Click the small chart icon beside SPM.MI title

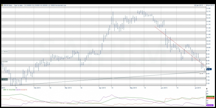click(x=2, y=5)
